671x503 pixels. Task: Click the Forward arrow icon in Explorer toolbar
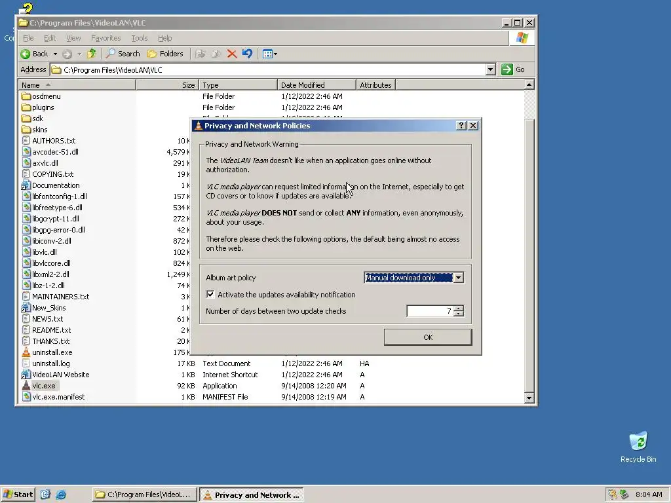coord(67,54)
